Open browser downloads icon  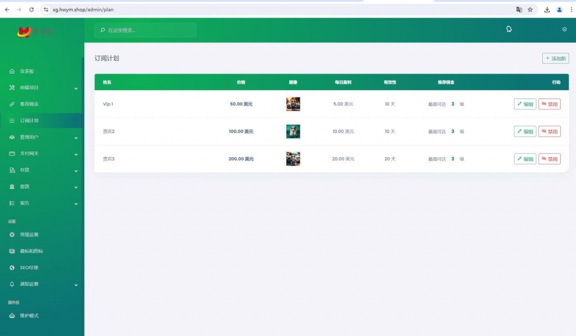click(x=547, y=10)
